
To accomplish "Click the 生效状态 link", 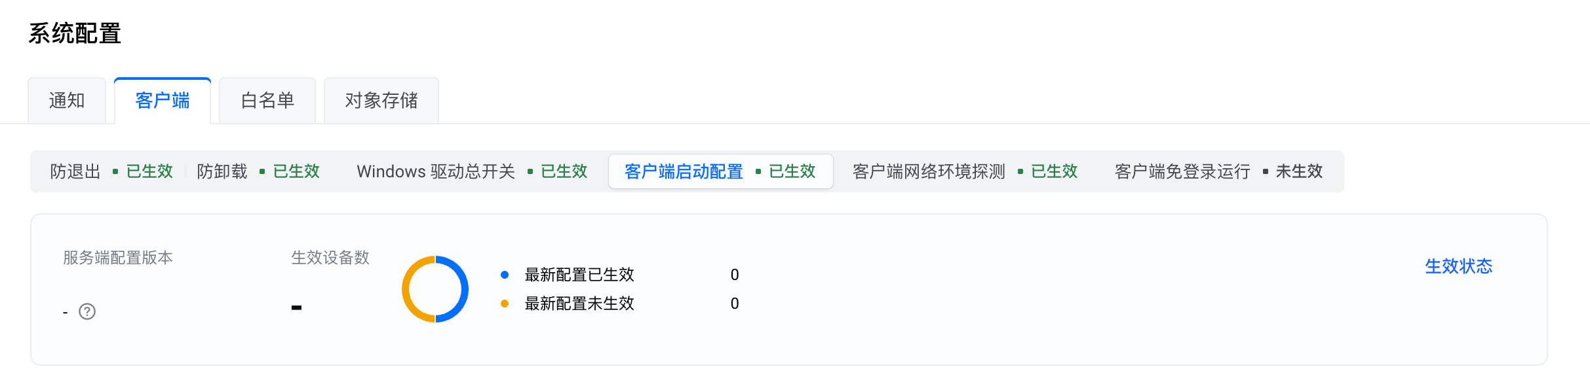I will (1458, 266).
